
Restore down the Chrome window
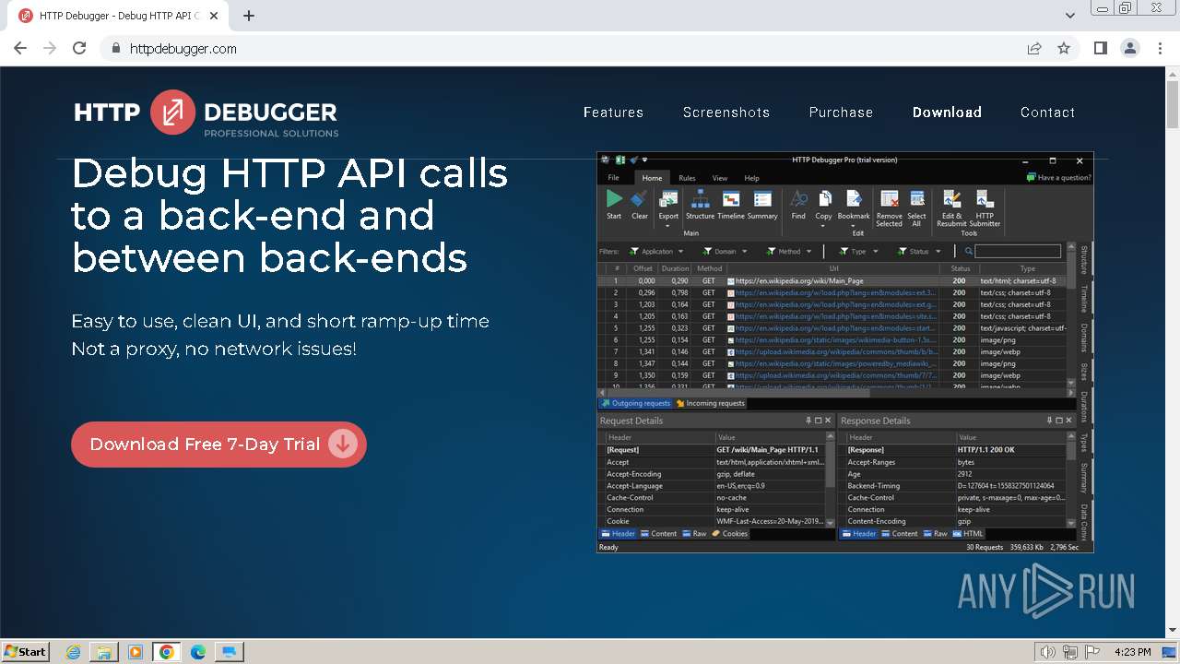pyautogui.click(x=1126, y=7)
